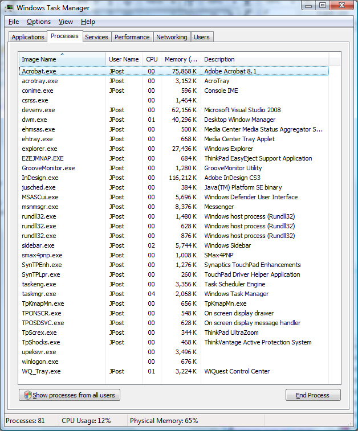The width and height of the screenshot is (358, 431).
Task: Select the jusched.exe process
Action: [174, 187]
